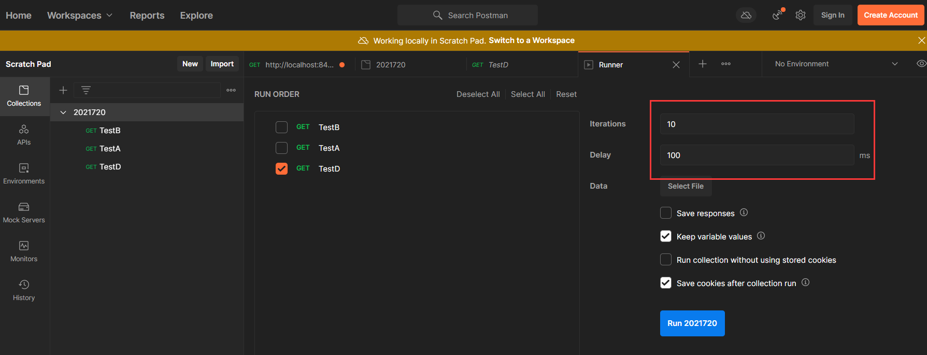Go to Reports
The height and width of the screenshot is (355, 927).
[147, 16]
